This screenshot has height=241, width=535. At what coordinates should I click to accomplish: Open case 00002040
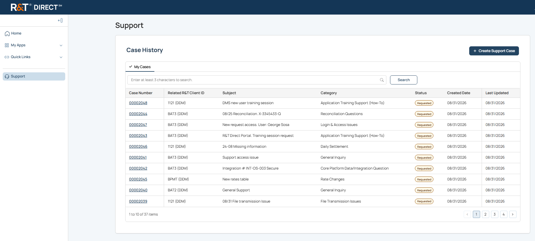(x=138, y=190)
